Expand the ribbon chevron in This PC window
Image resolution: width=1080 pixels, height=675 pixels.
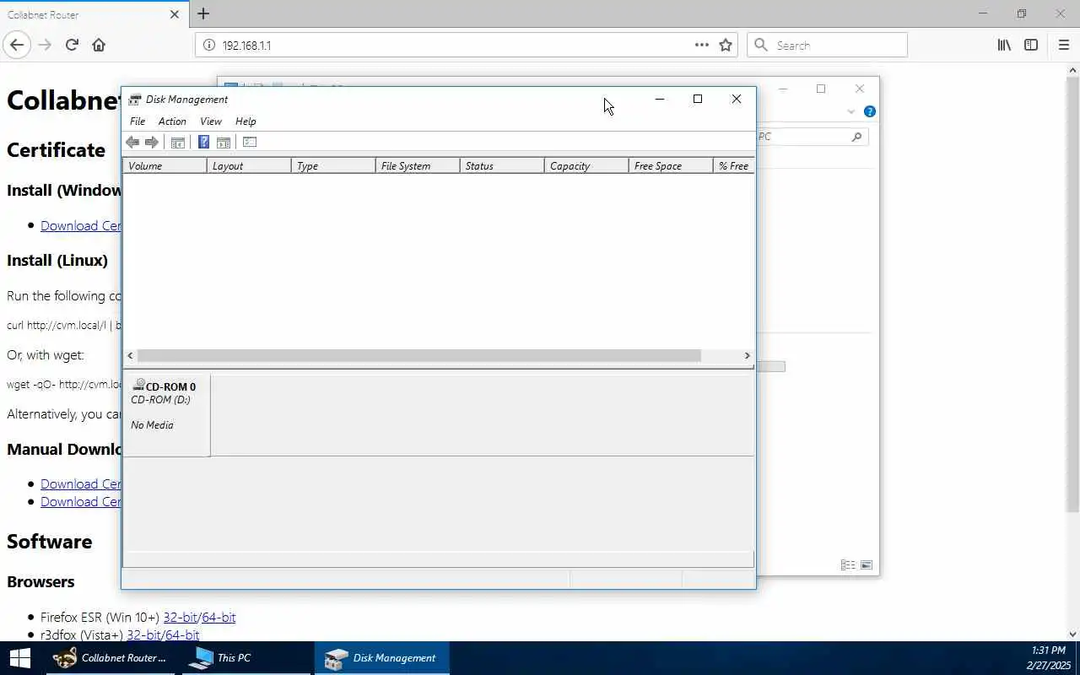852,111
